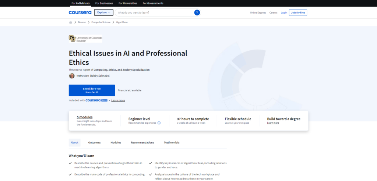Open Online Degrees link
Image resolution: width=377 pixels, height=181 pixels.
coord(258,13)
